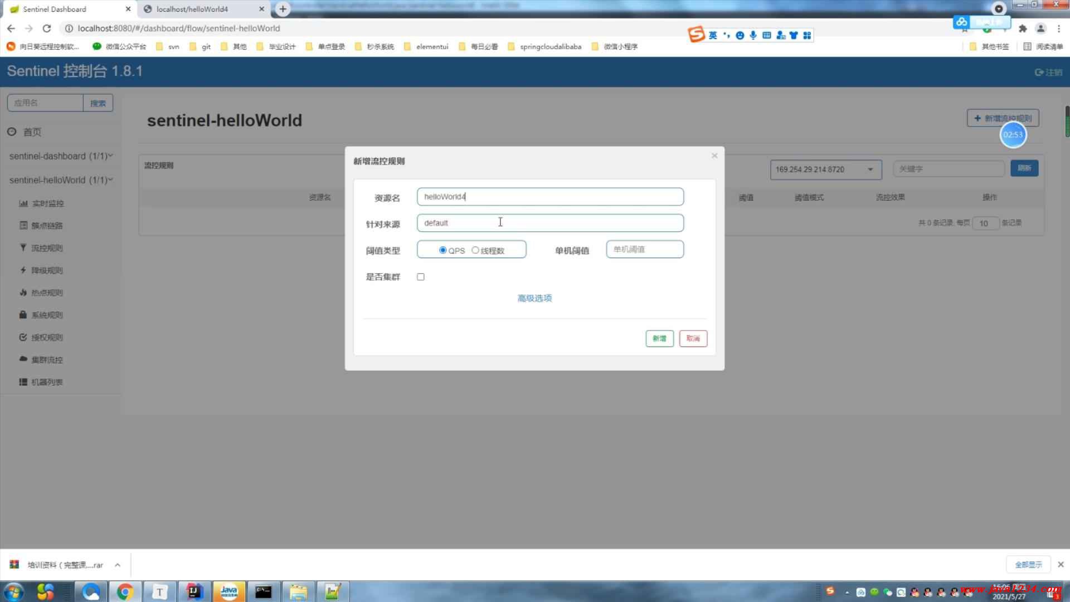This screenshot has height=602, width=1070.
Task: Open 热点规则 in the sidebar
Action: pos(42,293)
